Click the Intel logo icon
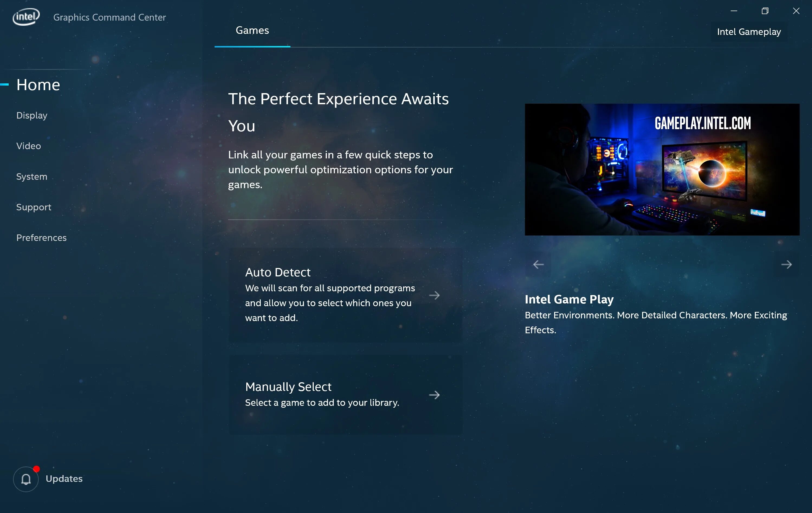 point(26,17)
